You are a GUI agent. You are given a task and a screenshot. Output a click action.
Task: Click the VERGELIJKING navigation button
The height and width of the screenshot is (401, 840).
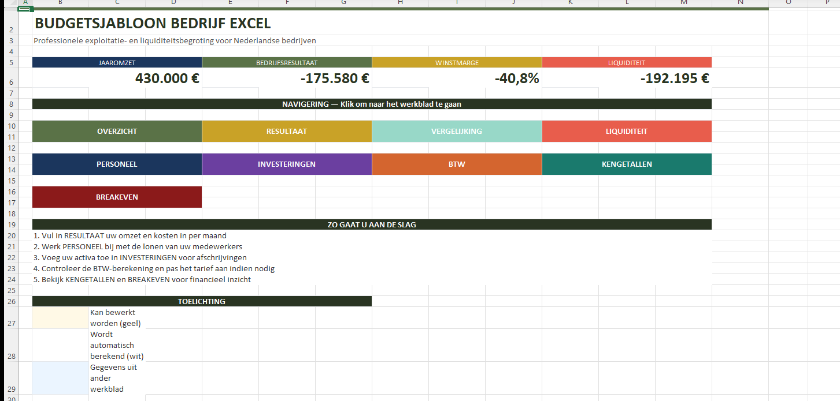(457, 132)
